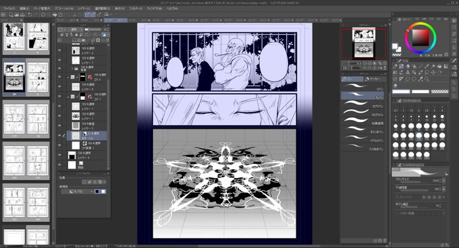
Task: Hide the コマ2 frame folder
Action: [59, 77]
